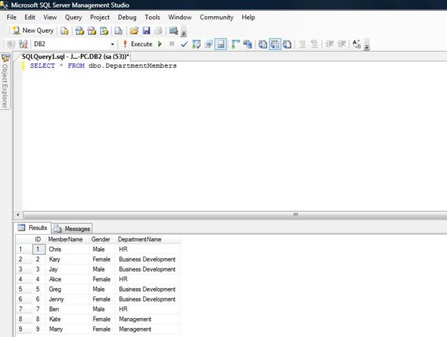
Task: Switch output to Results to File
Action: (287, 44)
